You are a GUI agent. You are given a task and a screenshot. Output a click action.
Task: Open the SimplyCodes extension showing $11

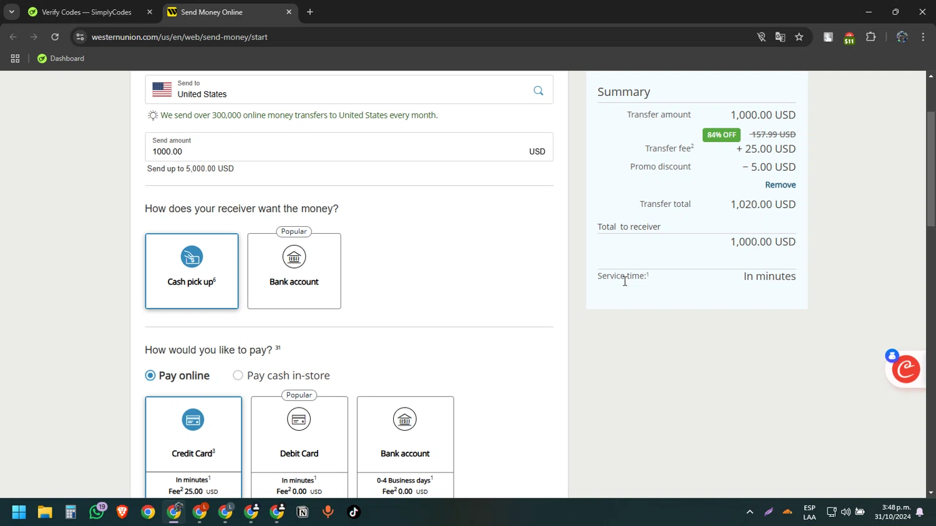pyautogui.click(x=849, y=37)
